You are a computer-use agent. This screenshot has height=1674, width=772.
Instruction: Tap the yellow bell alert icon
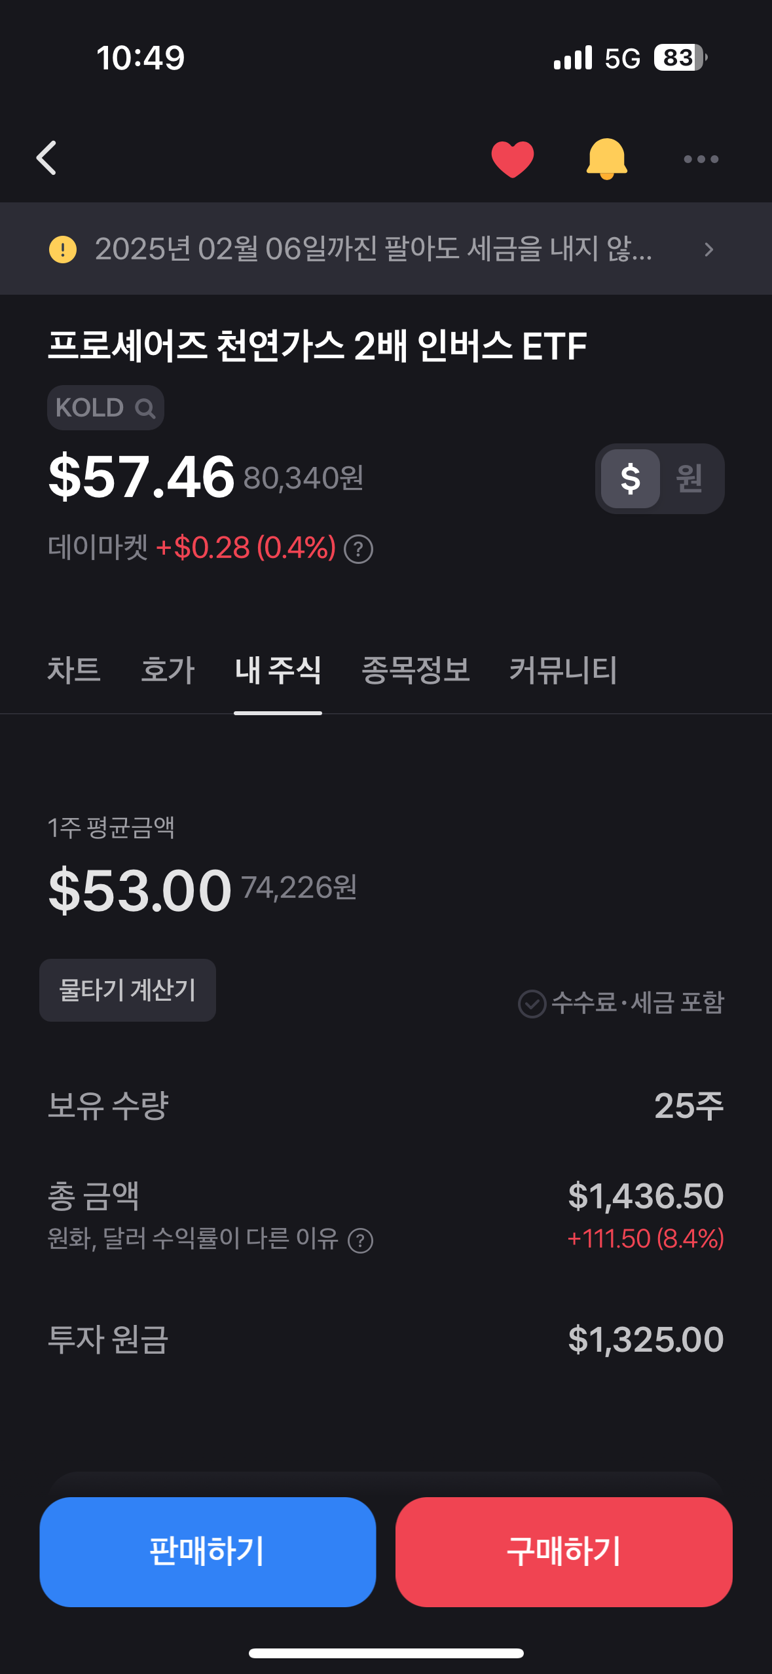pos(606,158)
